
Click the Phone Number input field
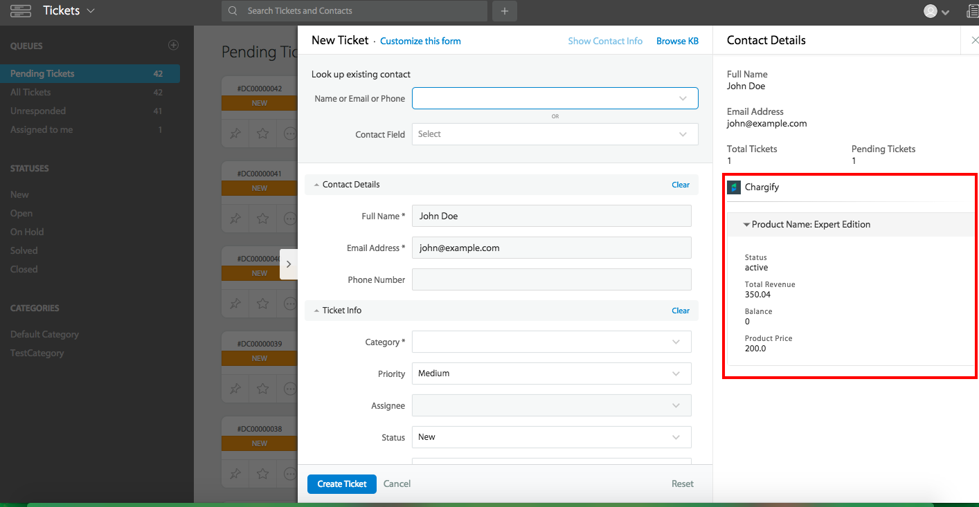(x=552, y=279)
